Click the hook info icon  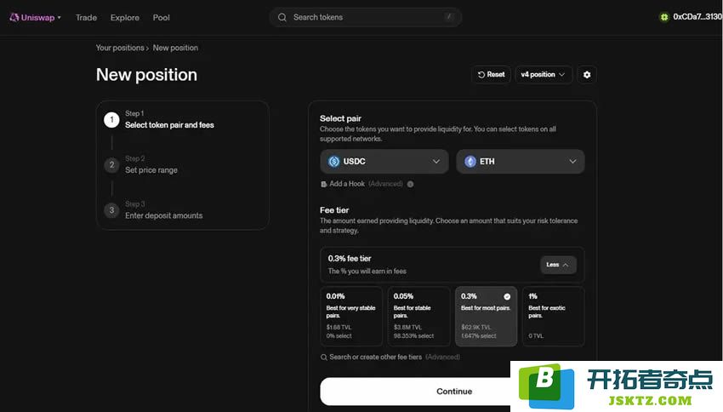[410, 184]
